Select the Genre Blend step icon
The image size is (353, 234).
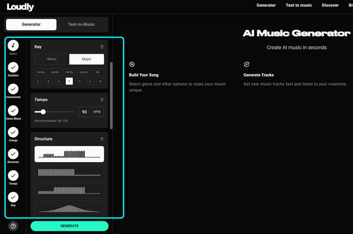click(x=13, y=110)
